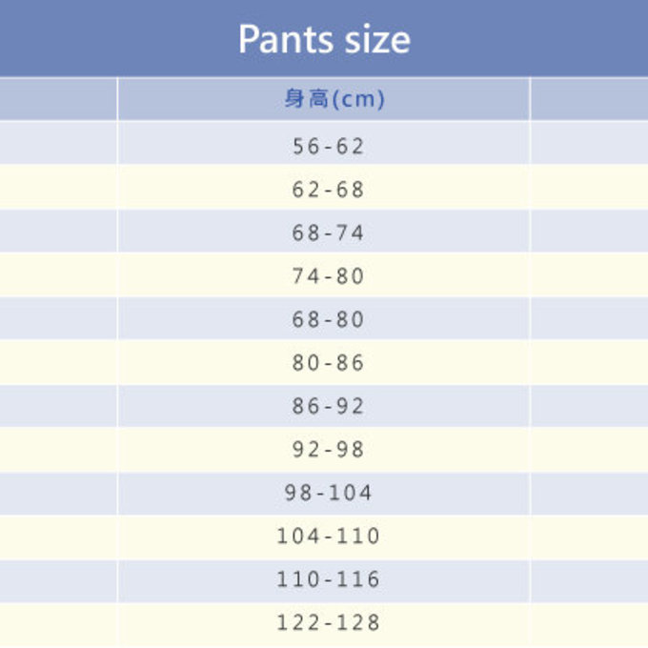Select the 80-86 height cell

(328, 363)
